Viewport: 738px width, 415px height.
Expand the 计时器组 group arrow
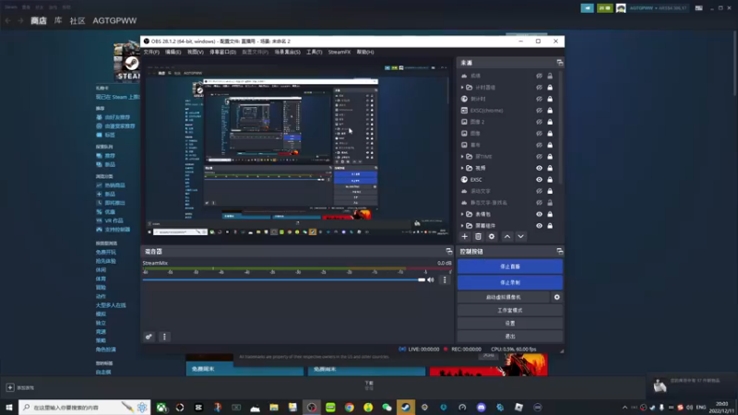pyautogui.click(x=462, y=88)
